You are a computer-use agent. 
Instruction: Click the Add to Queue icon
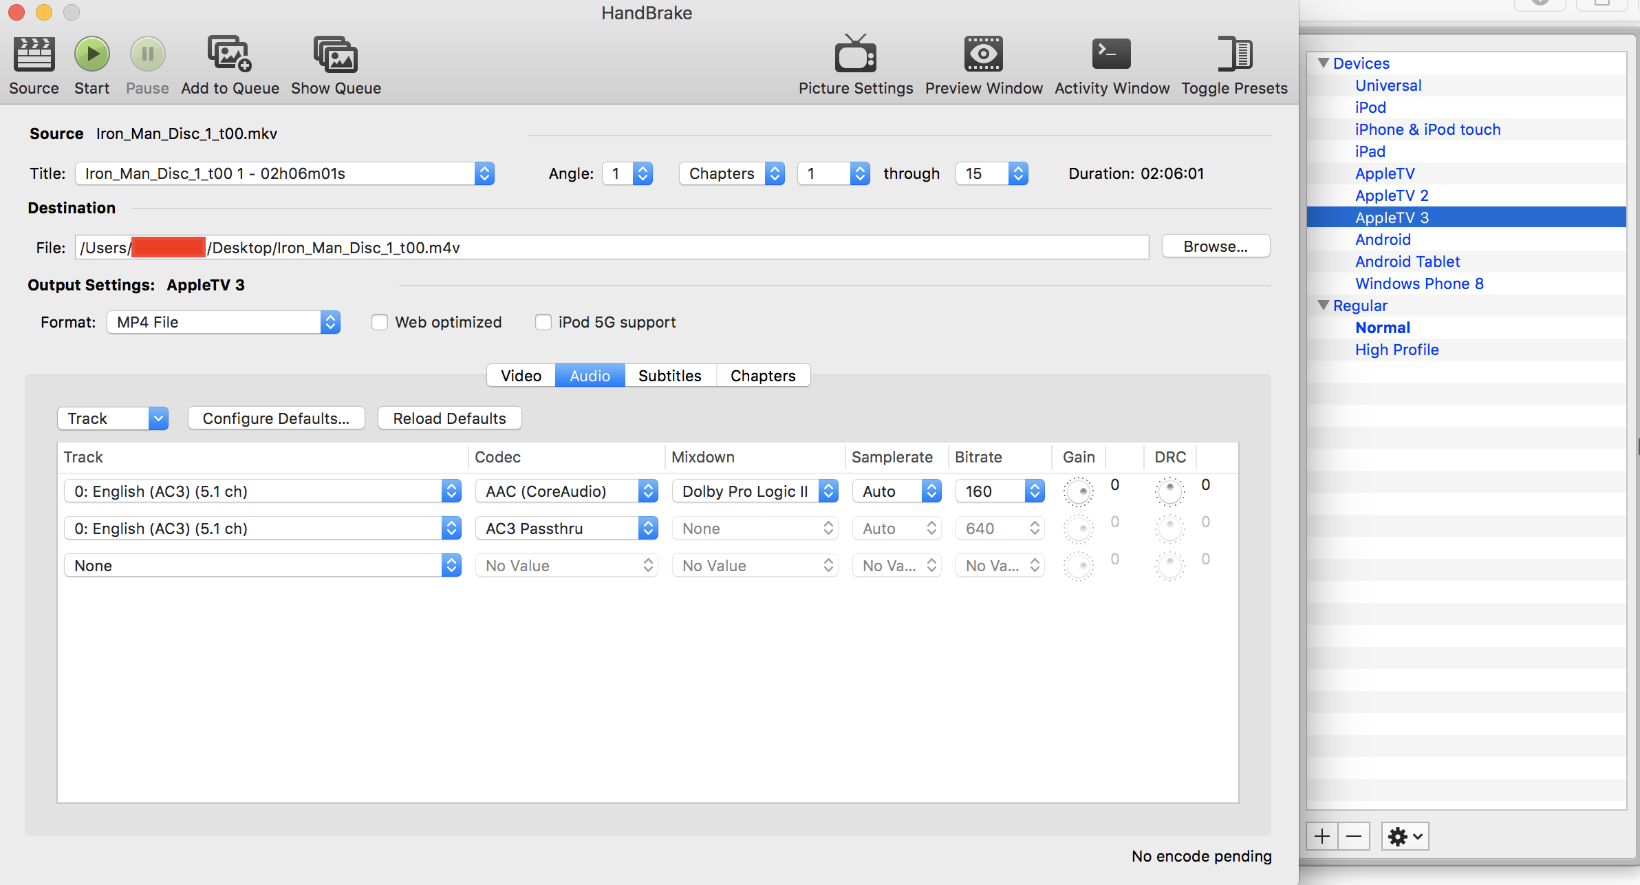(230, 54)
